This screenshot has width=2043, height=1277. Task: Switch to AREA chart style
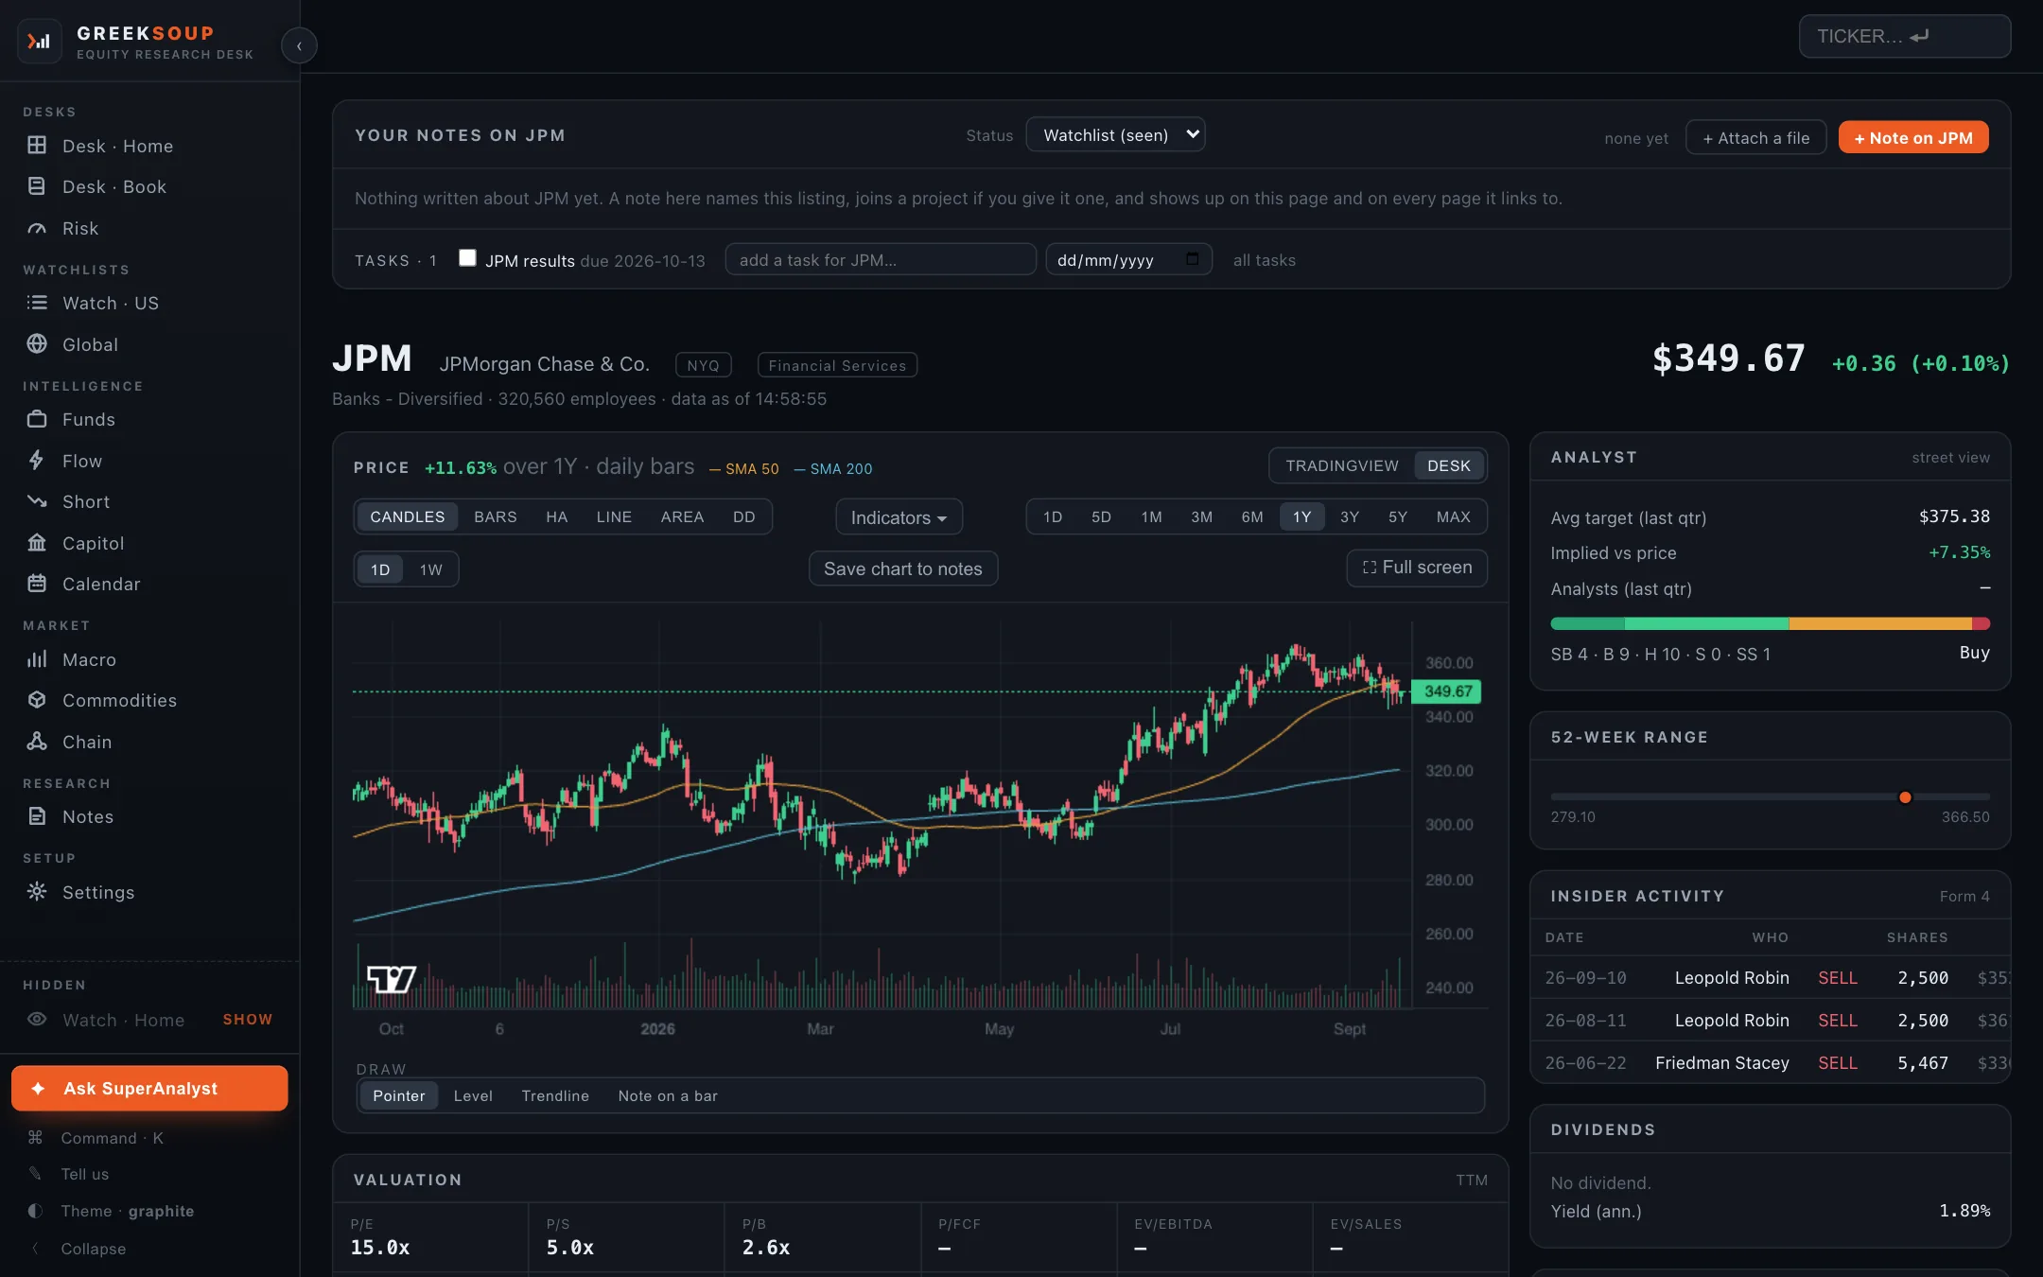[682, 516]
